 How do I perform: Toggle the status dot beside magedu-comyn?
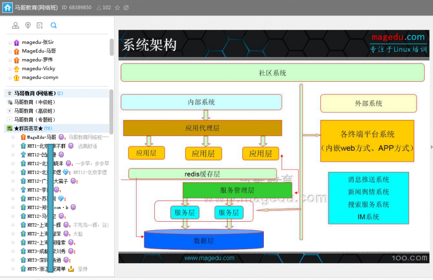coord(10,78)
